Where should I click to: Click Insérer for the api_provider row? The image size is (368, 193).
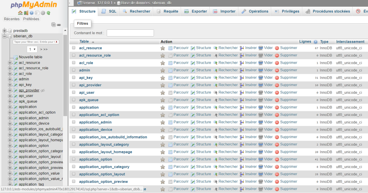[248, 85]
